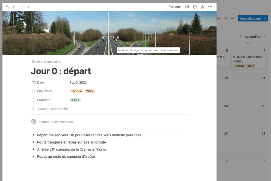This screenshot has width=271, height=181.
Task: Edit date value 1 août 2022
Action: [78, 82]
